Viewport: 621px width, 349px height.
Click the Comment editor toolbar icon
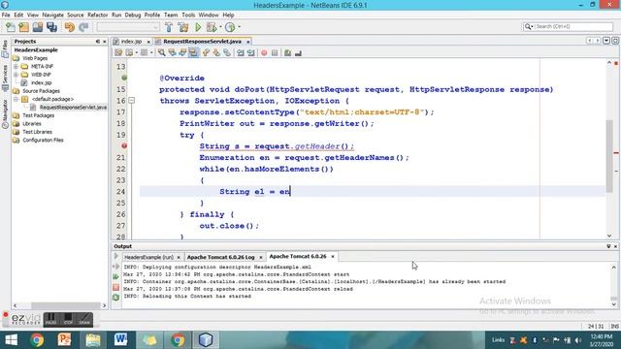(287, 52)
